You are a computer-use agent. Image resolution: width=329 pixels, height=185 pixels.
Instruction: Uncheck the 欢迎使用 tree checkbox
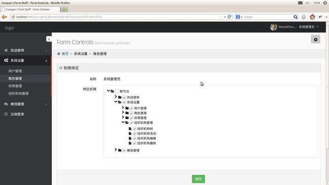[124, 98]
